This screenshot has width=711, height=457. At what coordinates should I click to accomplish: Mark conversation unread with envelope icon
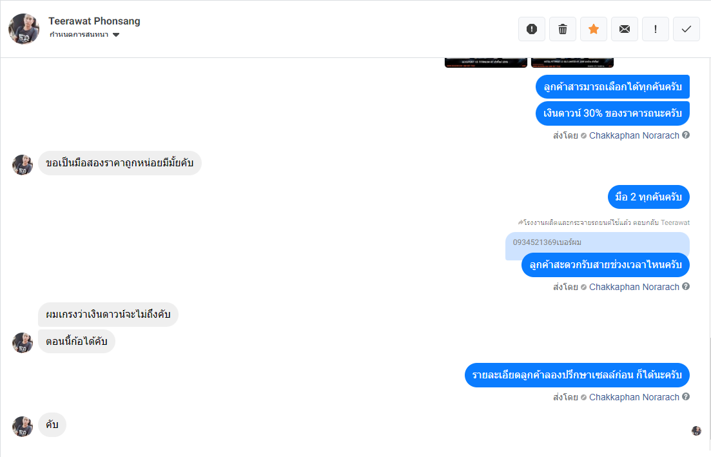(x=625, y=29)
